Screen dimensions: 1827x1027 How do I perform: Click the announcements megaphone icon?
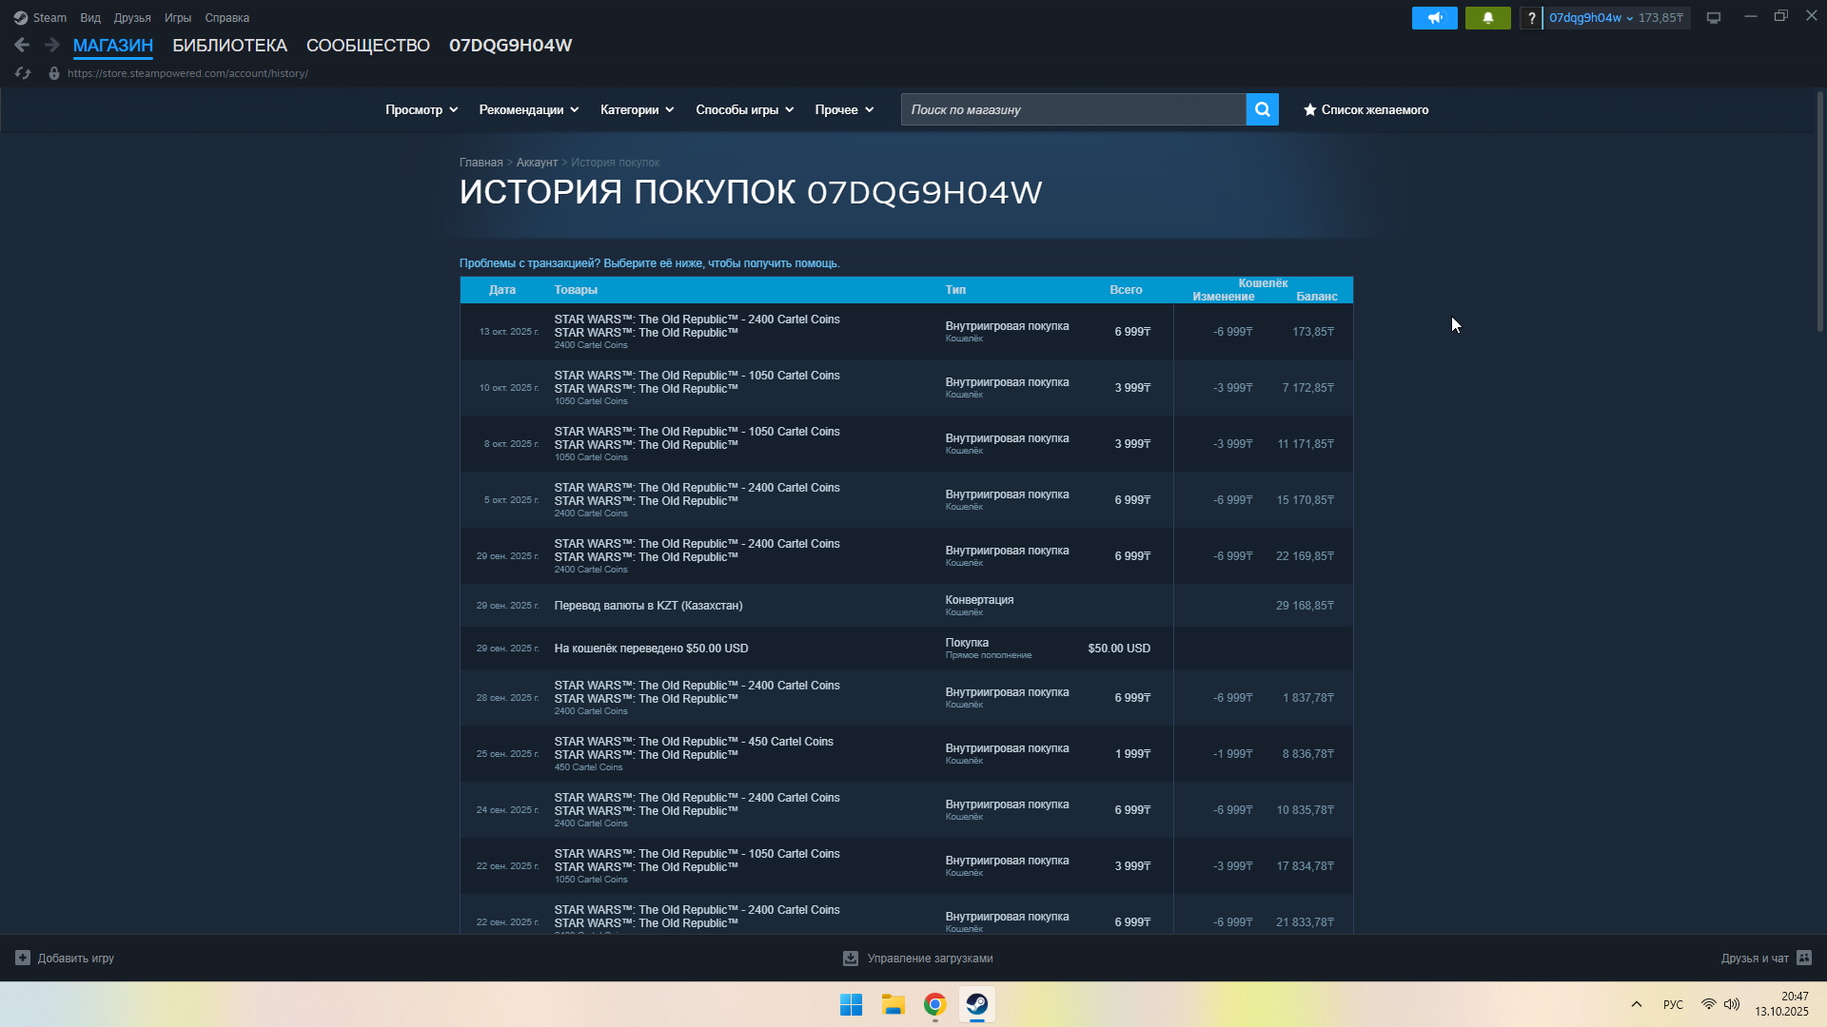point(1434,18)
